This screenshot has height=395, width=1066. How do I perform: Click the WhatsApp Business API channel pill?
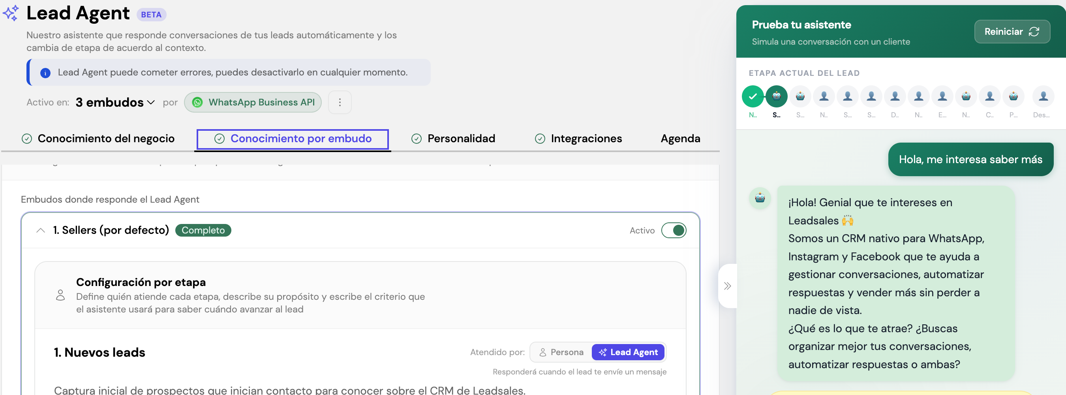[253, 102]
